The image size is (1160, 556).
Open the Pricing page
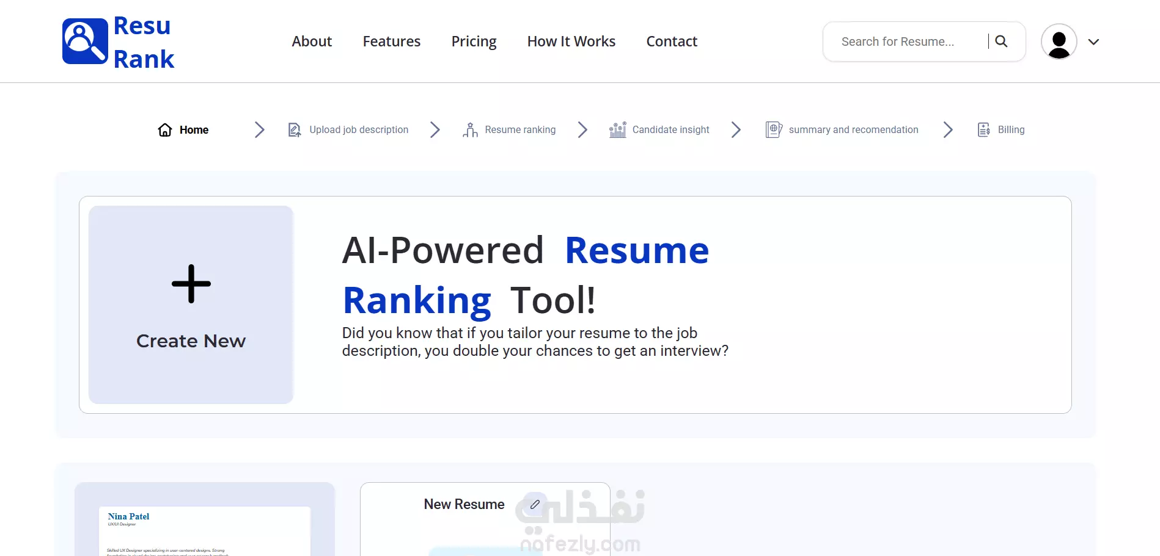tap(474, 42)
